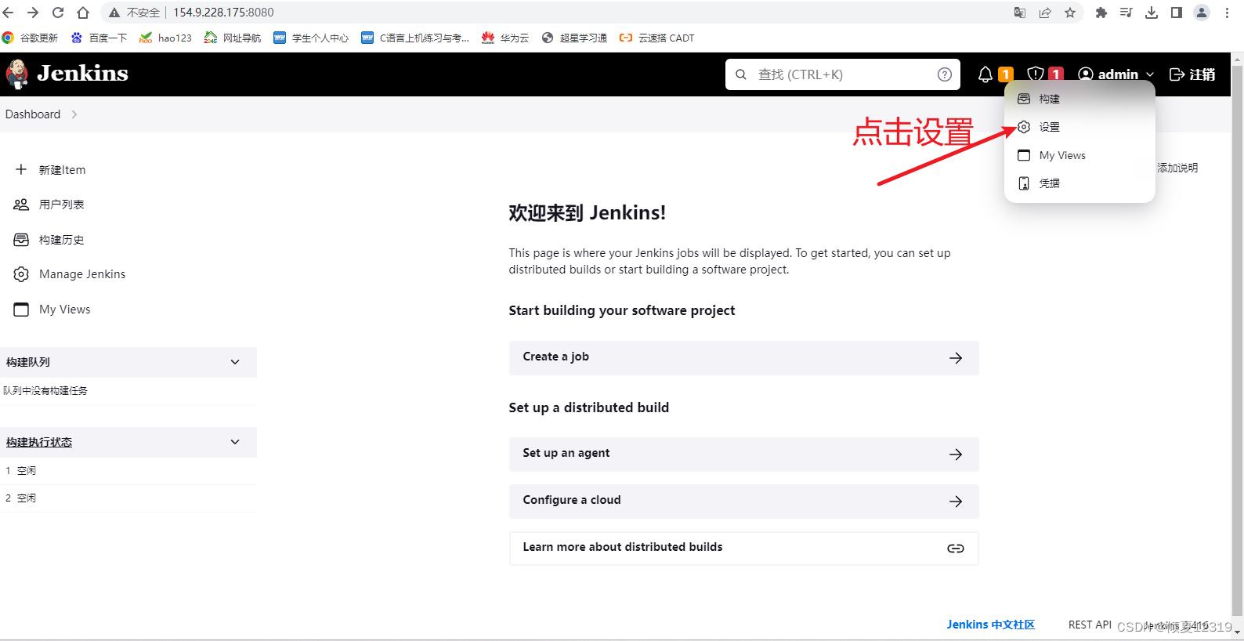This screenshot has width=1244, height=641.
Task: Click the browser back arrow
Action: pos(9,13)
